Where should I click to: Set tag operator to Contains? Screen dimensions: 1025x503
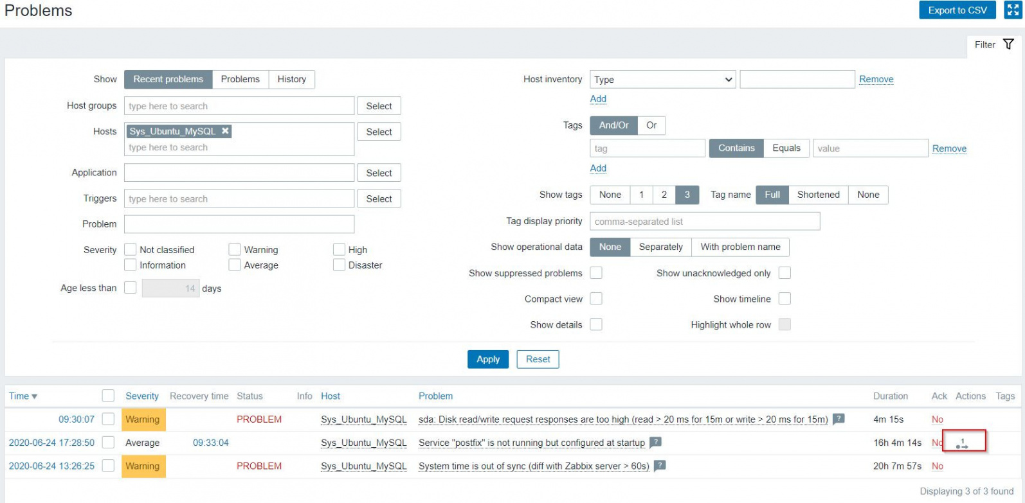coord(736,148)
